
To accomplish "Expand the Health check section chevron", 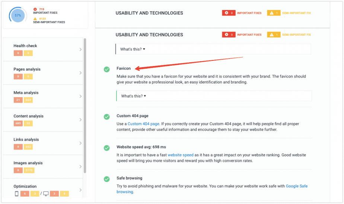I will pyautogui.click(x=80, y=49).
